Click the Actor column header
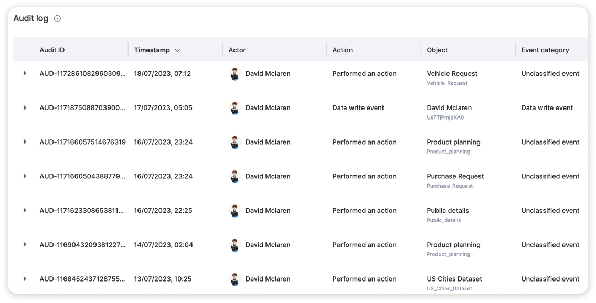 pyautogui.click(x=237, y=50)
